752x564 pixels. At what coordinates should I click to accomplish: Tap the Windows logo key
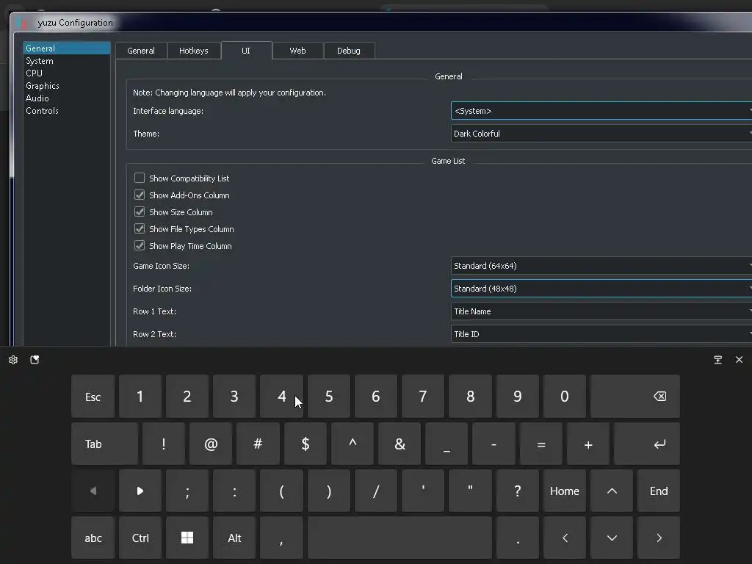(187, 538)
